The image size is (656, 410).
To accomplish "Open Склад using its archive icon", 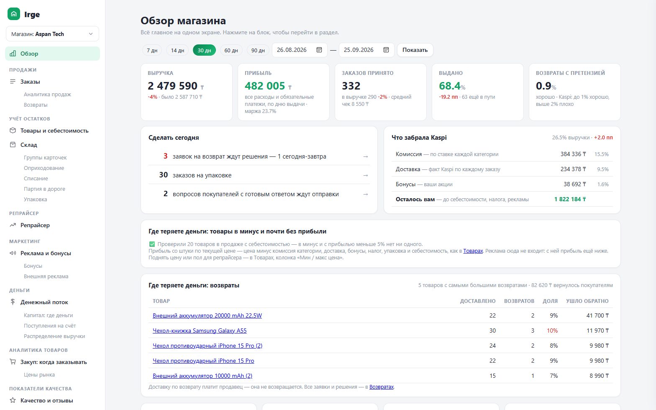I will (x=13, y=145).
